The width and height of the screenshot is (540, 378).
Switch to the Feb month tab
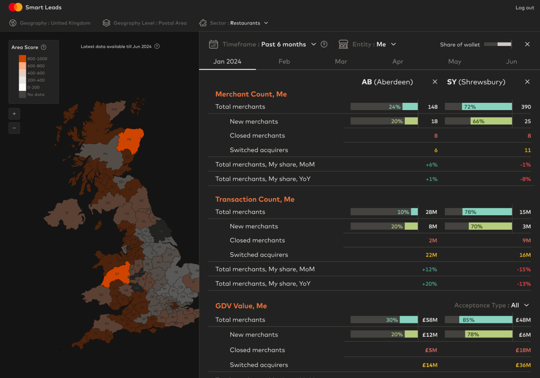pyautogui.click(x=284, y=61)
